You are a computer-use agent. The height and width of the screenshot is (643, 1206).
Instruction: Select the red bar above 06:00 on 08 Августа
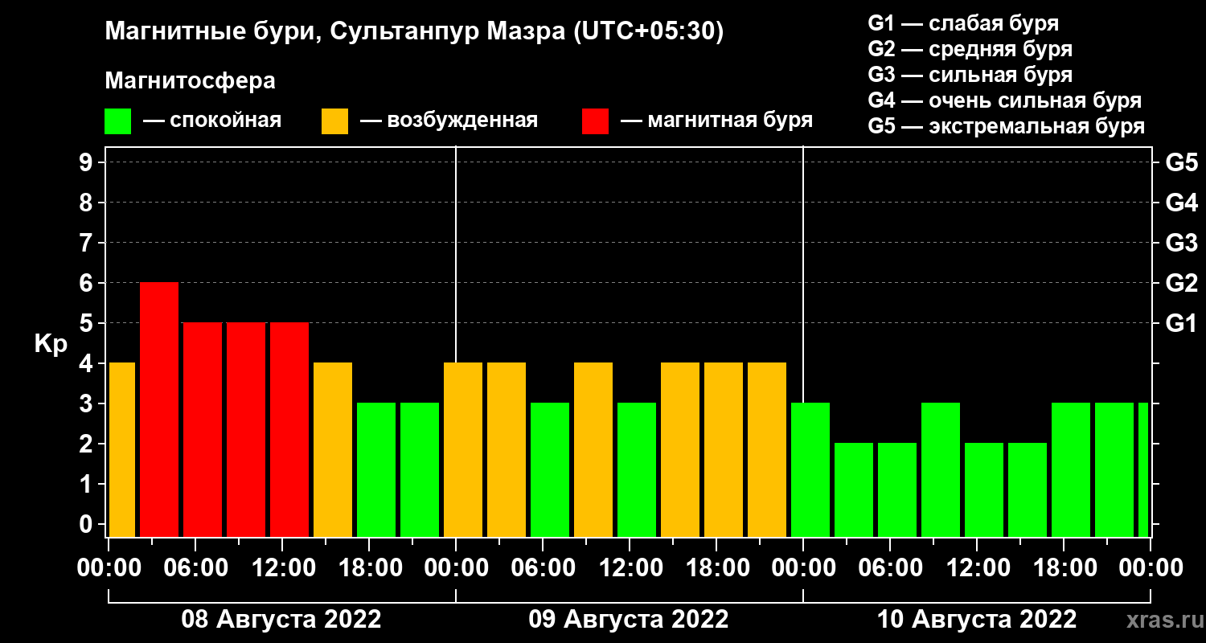click(203, 429)
